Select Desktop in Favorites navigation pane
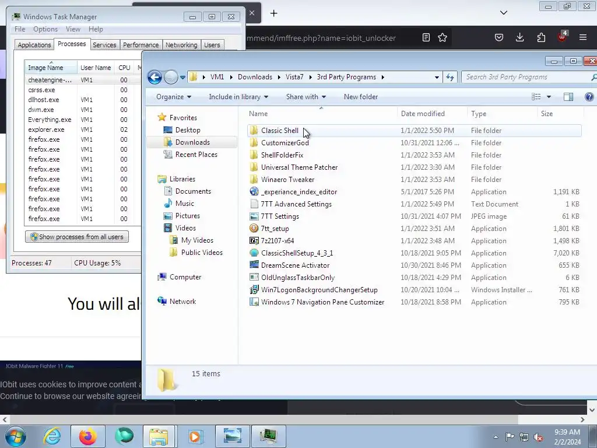Image resolution: width=597 pixels, height=448 pixels. pos(187,130)
